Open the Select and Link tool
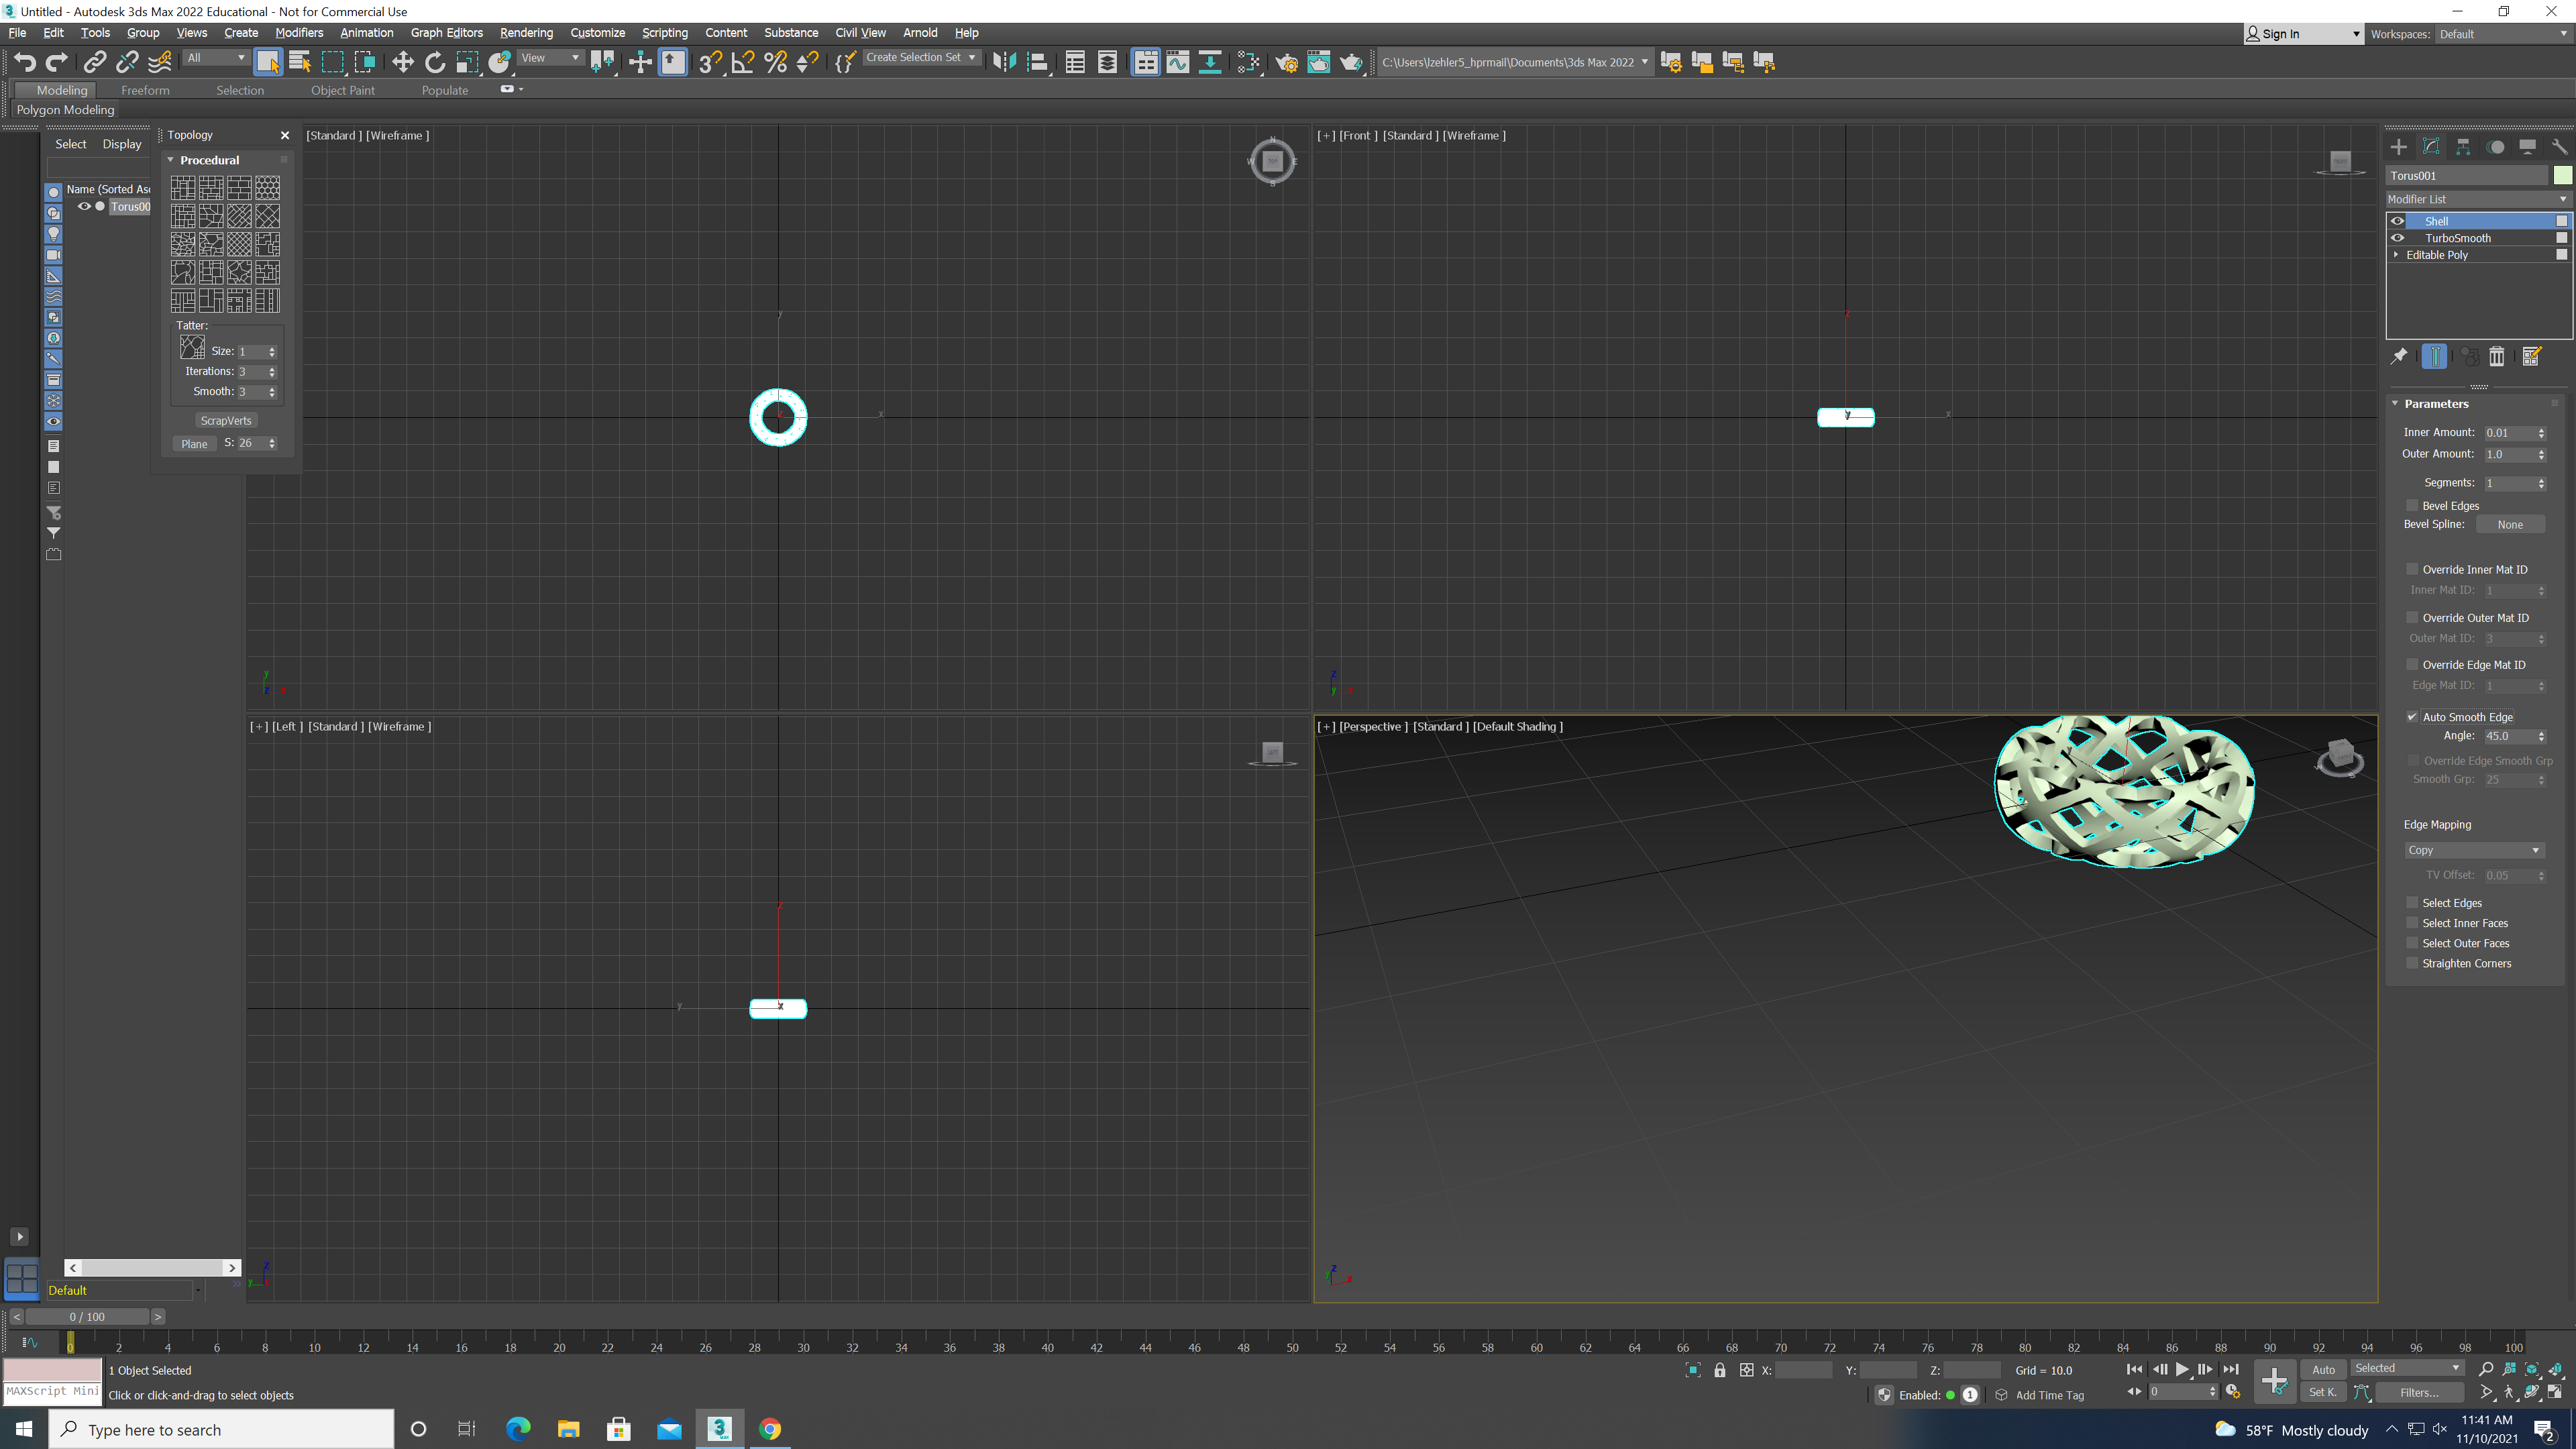Screen dimensions: 2576x1449 (95, 62)
